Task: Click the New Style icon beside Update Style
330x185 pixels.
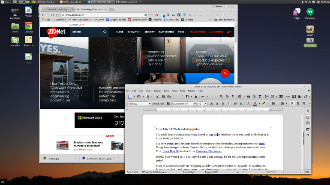Action: point(168,104)
